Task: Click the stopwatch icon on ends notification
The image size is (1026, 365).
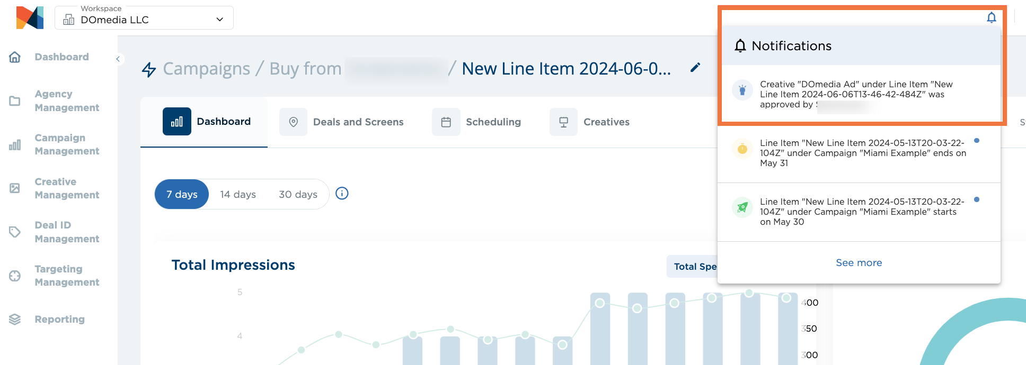Action: click(x=742, y=149)
